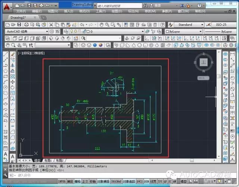Click the solid Sphere modeling icon
Image resolution: width=239 pixels, height=187 pixels.
click(x=139, y=45)
